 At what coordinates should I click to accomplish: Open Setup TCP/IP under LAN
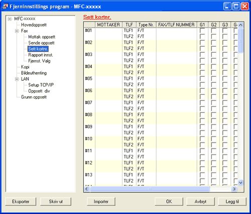coord(41,85)
